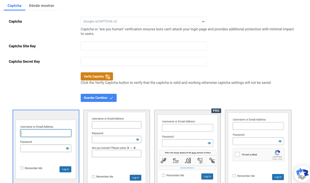The width and height of the screenshot is (310, 183).
Task: Select the flexed arm icon in IconCaptcha
Action: point(200,161)
